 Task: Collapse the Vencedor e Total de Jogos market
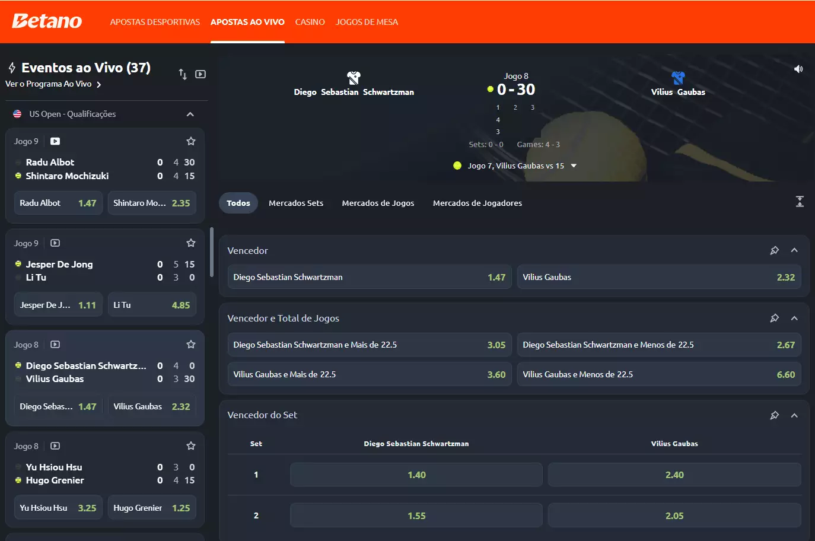[794, 319]
